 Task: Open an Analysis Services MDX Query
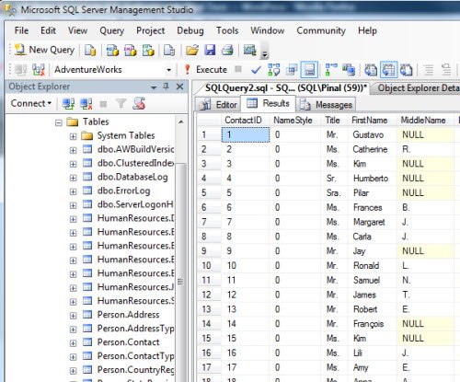[x=112, y=50]
